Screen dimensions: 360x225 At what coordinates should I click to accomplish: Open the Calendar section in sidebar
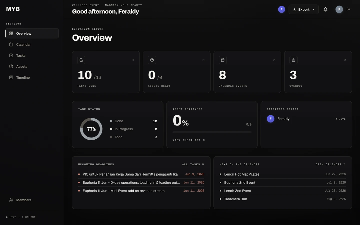coord(32,44)
